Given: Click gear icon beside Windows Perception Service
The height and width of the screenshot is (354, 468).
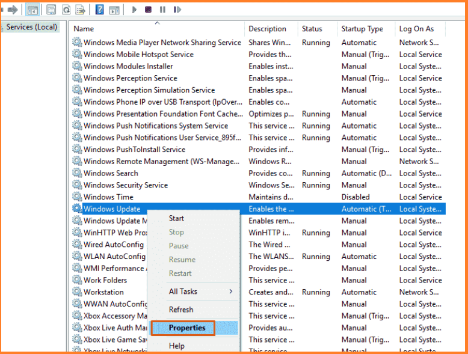Looking at the screenshot, I should coord(77,78).
